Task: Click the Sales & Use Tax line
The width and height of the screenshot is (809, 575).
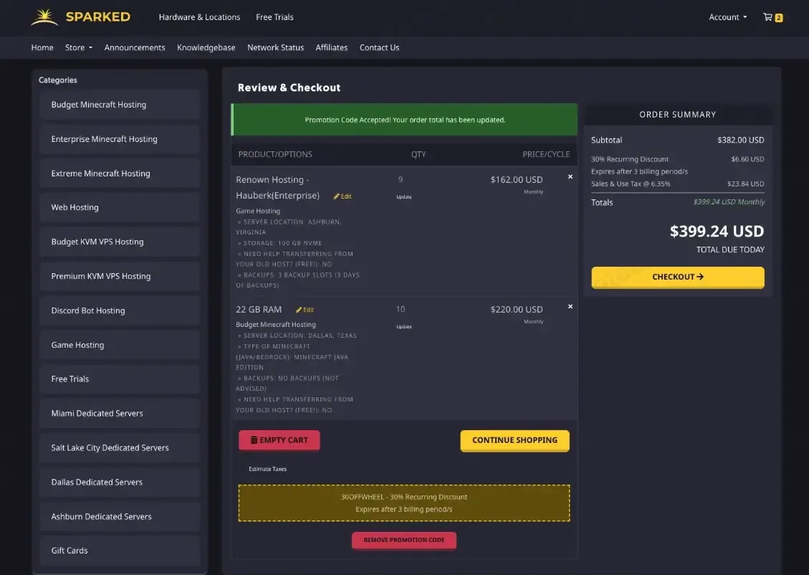Action: 677,184
